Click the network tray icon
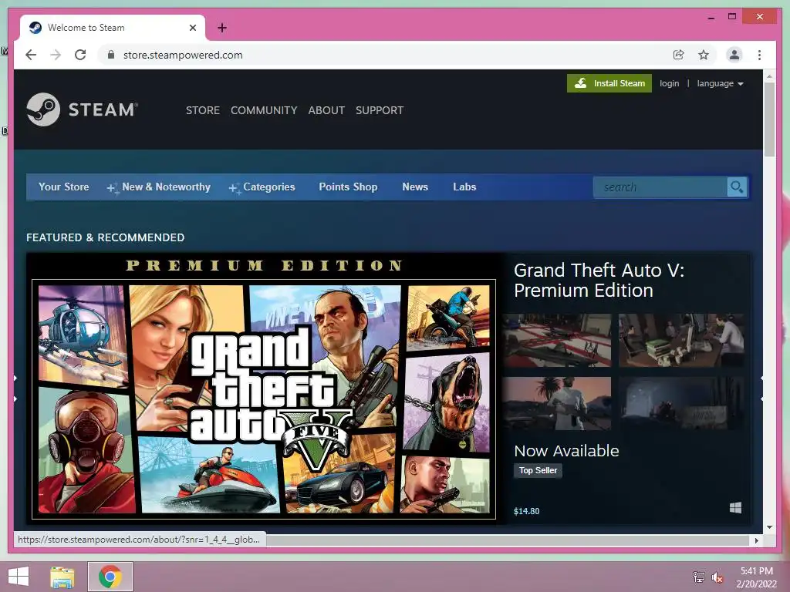This screenshot has height=592, width=790. [698, 577]
